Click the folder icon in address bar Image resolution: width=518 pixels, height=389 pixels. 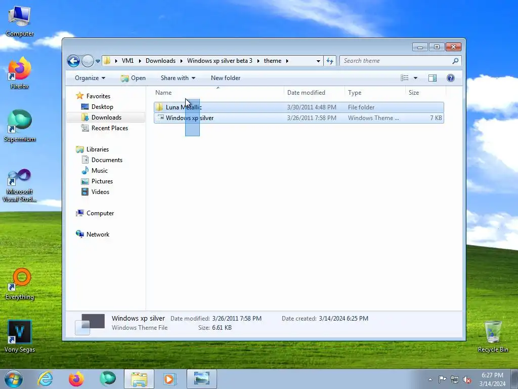pyautogui.click(x=107, y=61)
